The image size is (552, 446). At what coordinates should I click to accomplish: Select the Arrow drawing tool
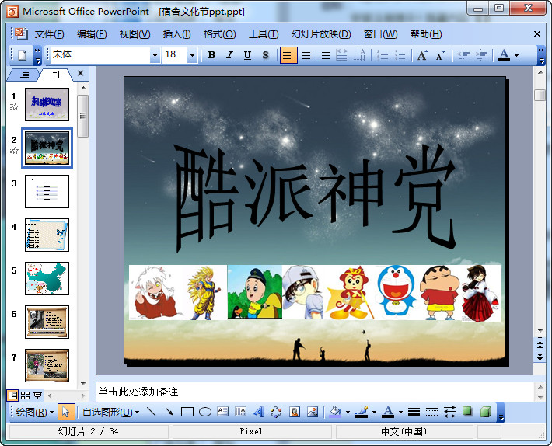point(169,412)
